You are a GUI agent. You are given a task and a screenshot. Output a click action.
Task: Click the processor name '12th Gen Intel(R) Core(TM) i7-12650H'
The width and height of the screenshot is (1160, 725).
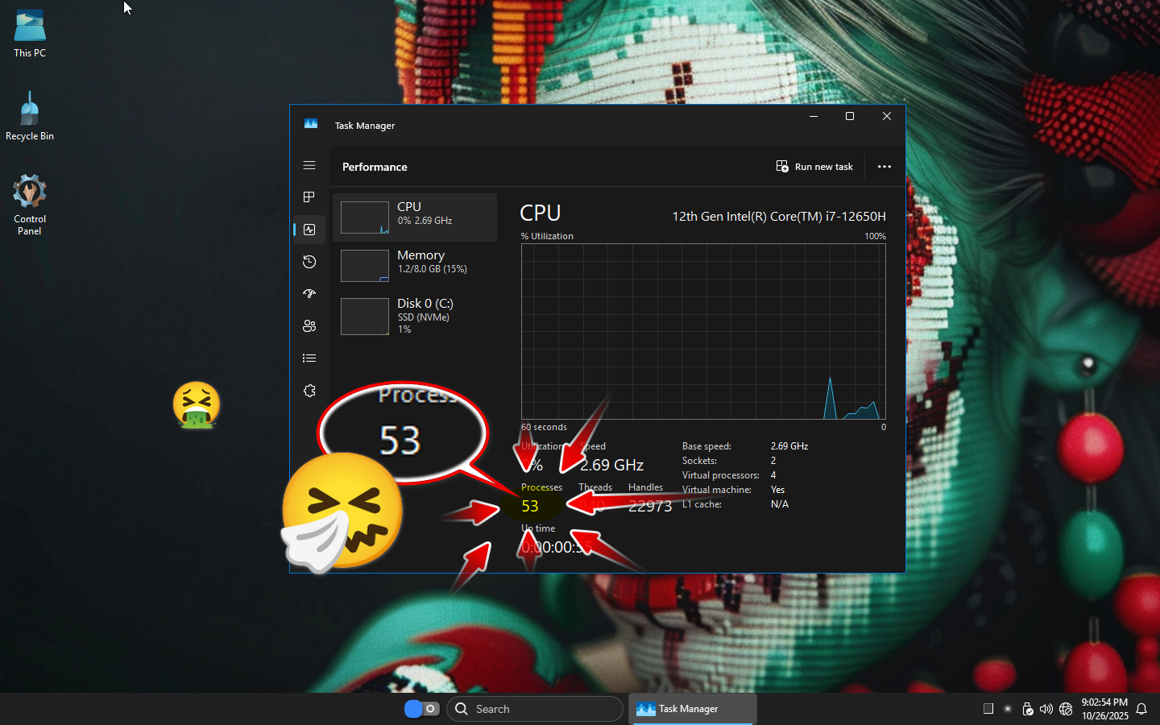click(779, 216)
